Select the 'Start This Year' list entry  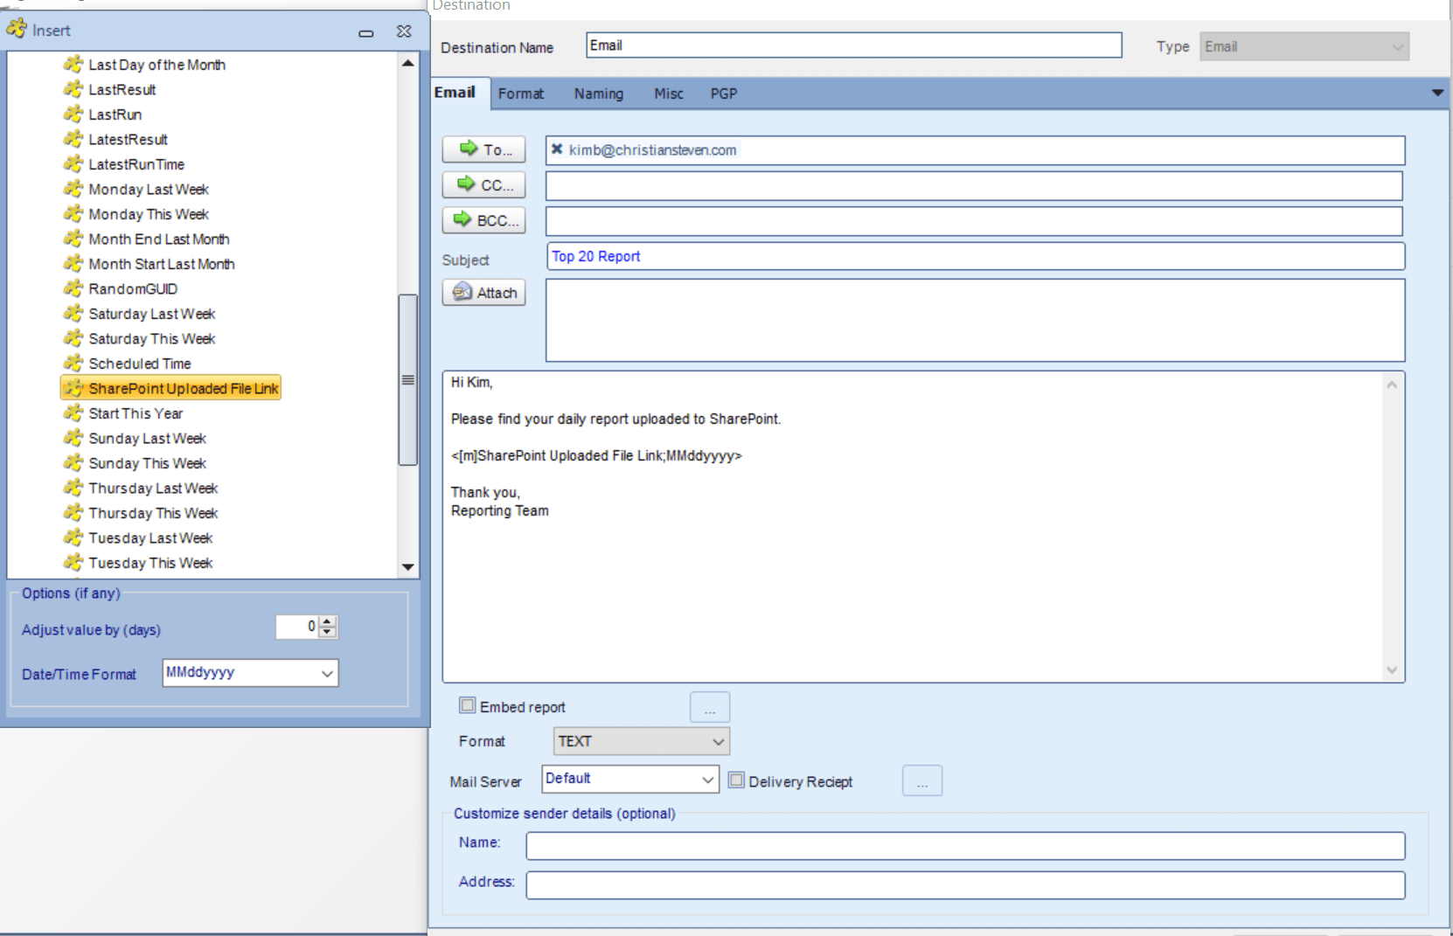136,413
